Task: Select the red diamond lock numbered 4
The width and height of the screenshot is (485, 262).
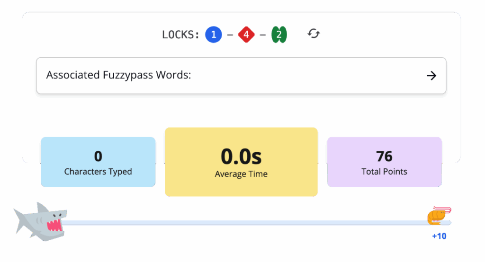Action: (x=246, y=35)
